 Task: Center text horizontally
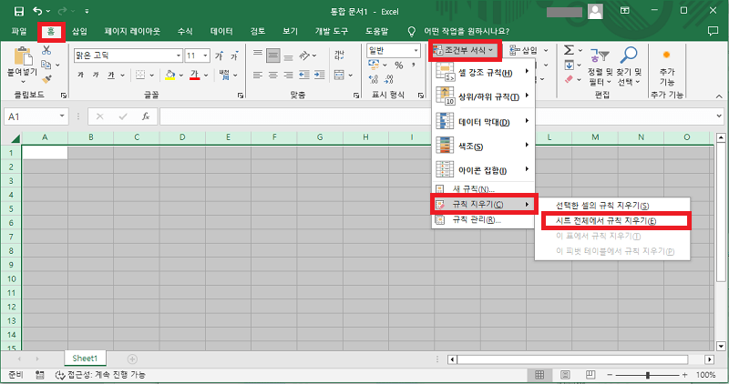pos(272,75)
